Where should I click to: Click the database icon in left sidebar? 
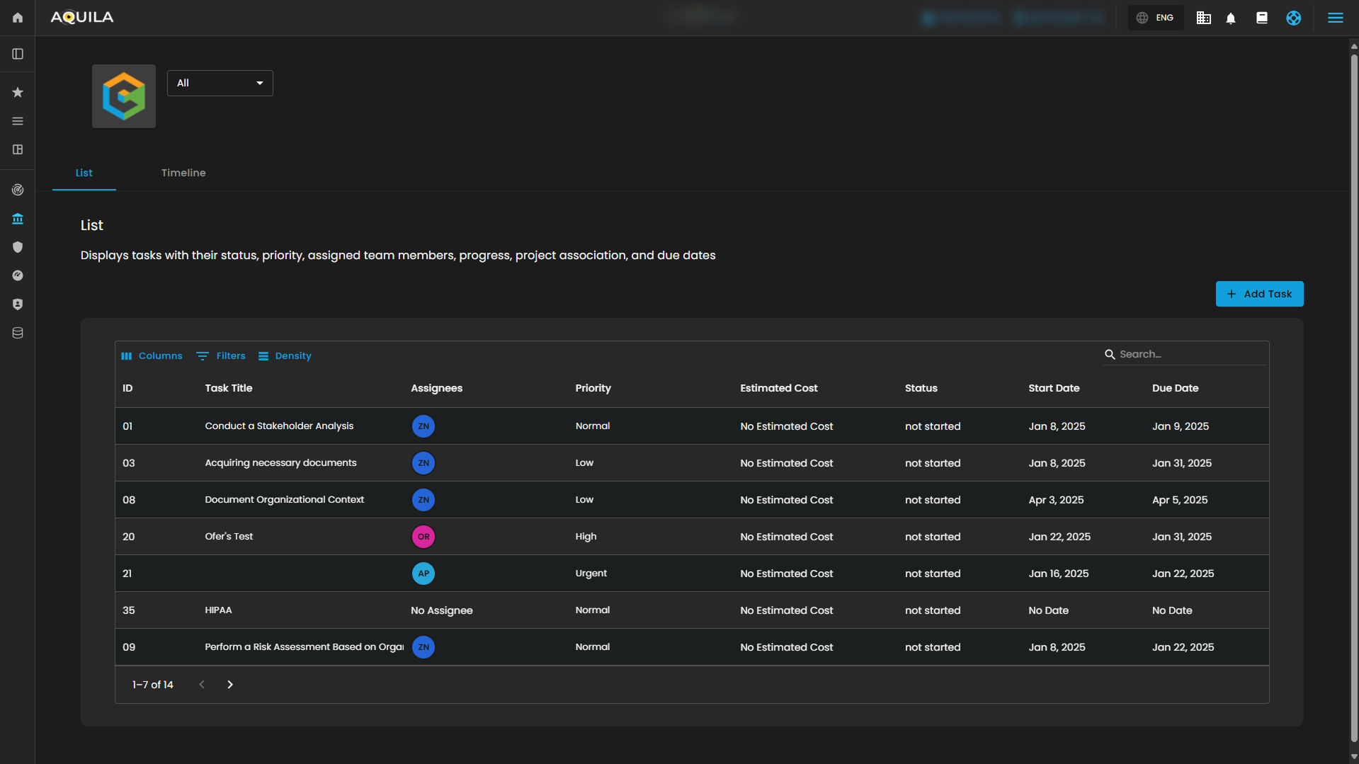18,333
